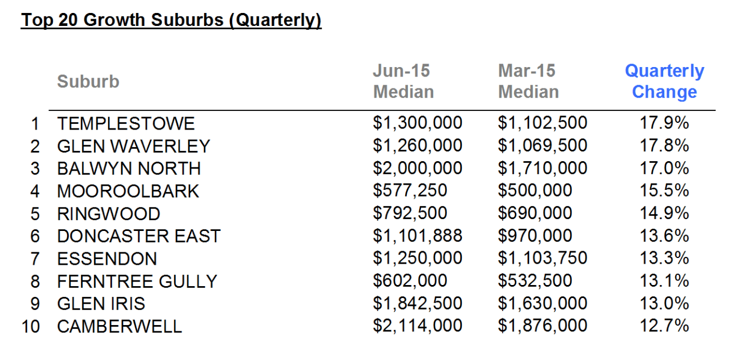
Task: Click the TEMPLESTOWE suburb name
Action: tap(126, 123)
